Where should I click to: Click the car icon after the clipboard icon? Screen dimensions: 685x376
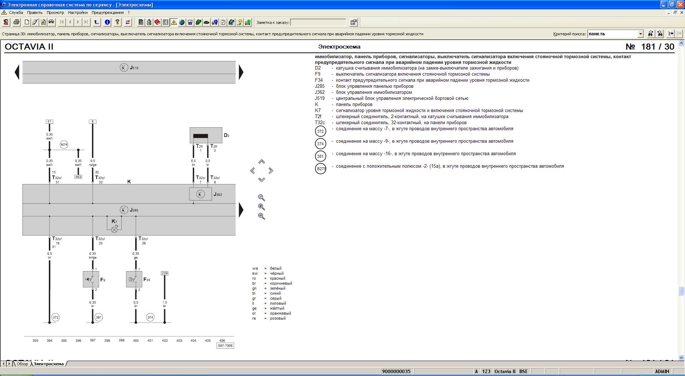coord(51,22)
